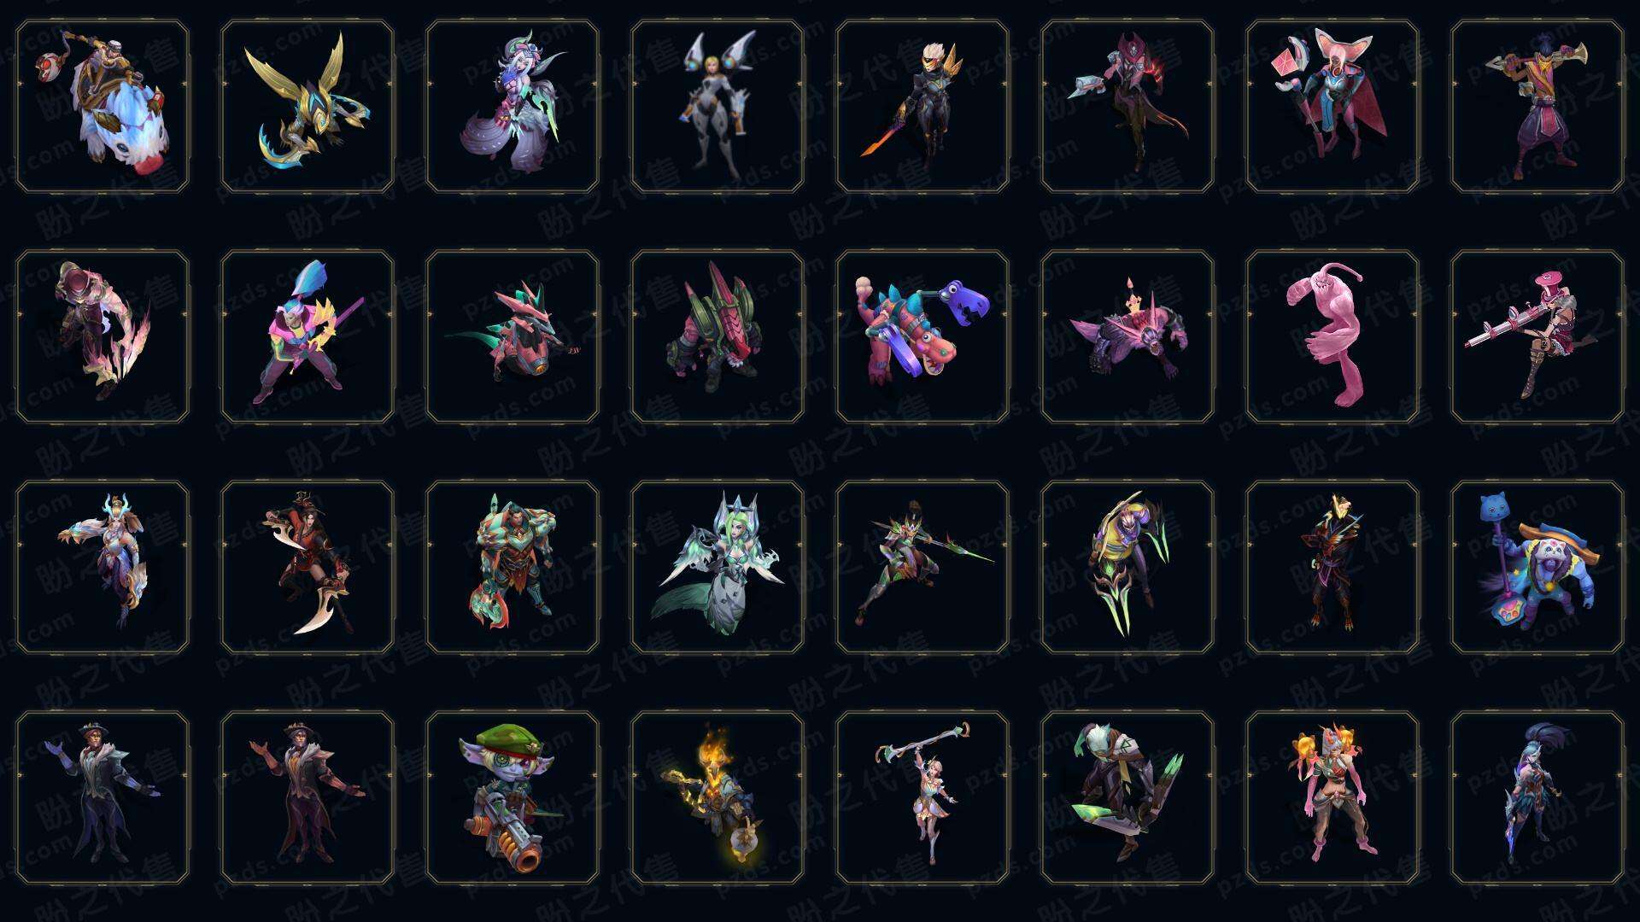1640x922 pixels.
Task: Choose the flaming torch lantern character skin
Action: click(x=717, y=797)
